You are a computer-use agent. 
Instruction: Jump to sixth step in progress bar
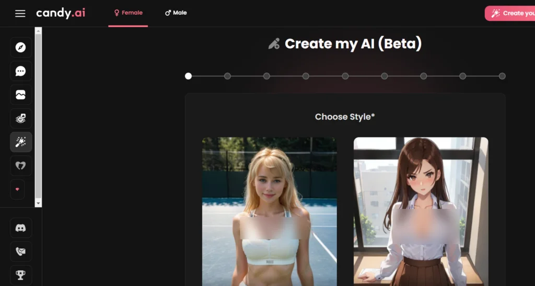pos(385,76)
